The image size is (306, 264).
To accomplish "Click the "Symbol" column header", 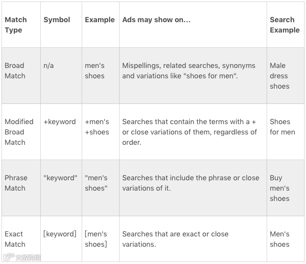I will coord(57,20).
